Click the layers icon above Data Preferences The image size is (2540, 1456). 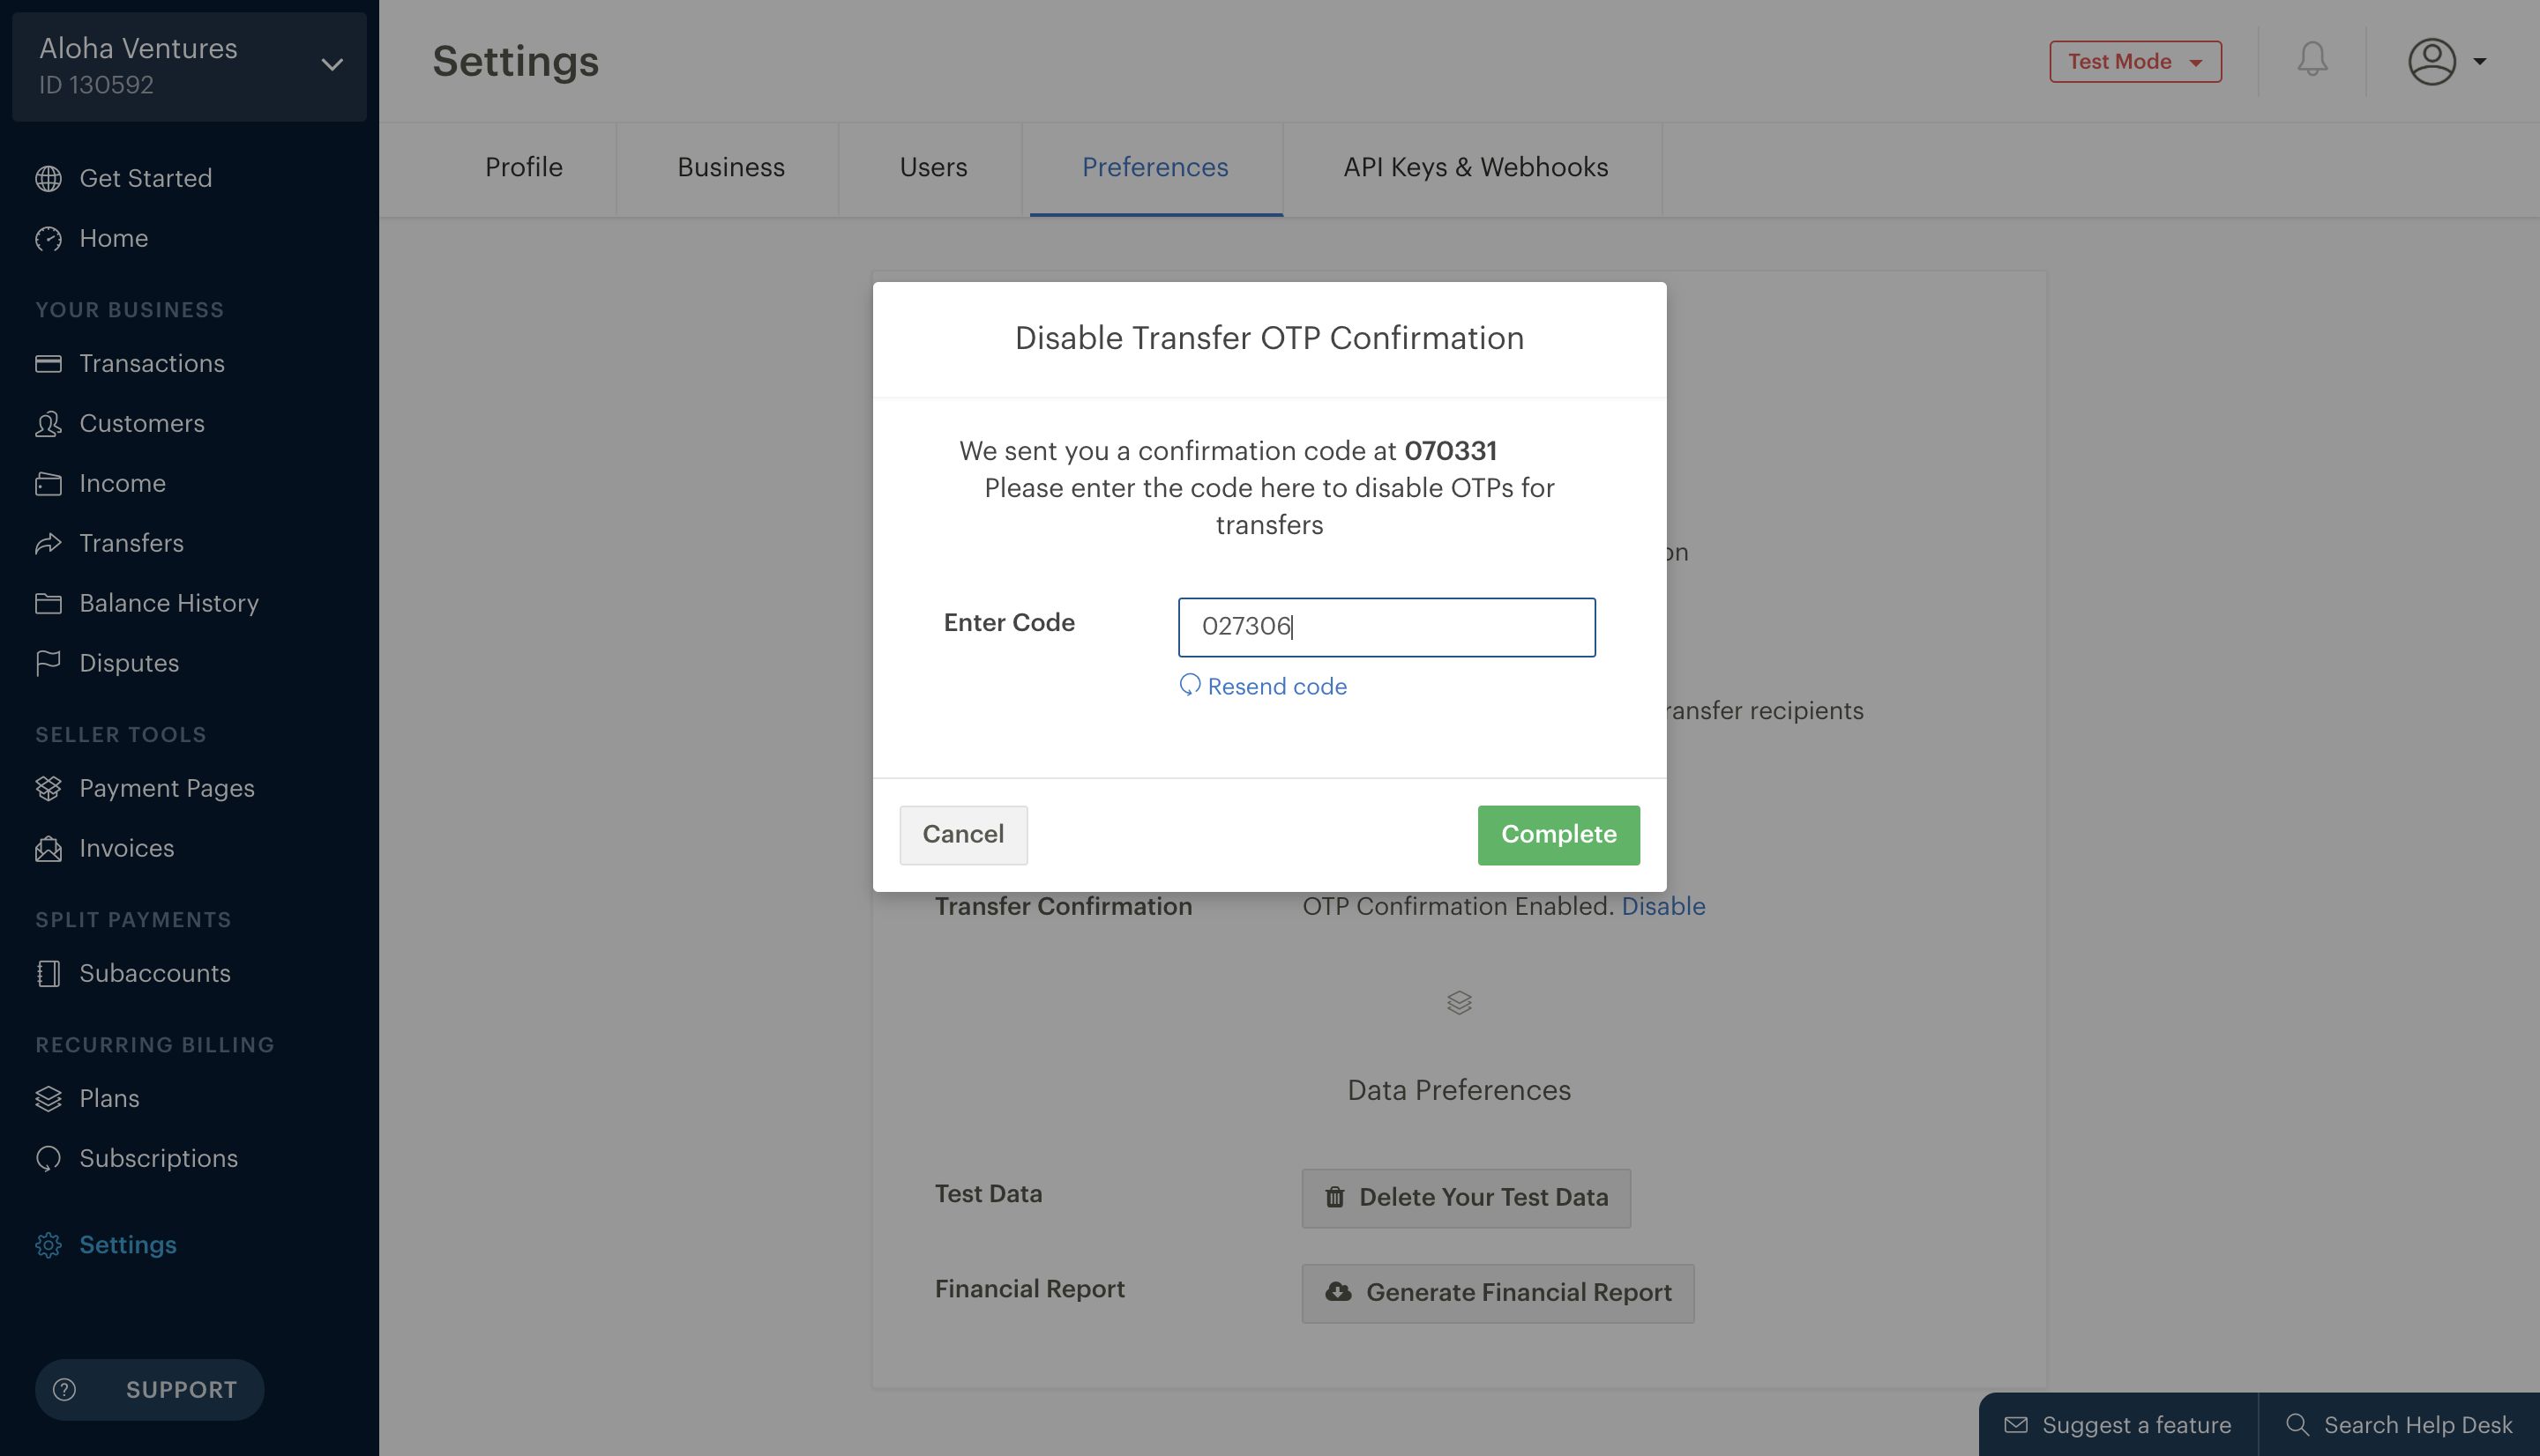[1459, 1002]
